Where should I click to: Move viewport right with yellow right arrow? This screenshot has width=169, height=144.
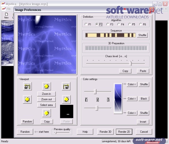tap(66, 99)
